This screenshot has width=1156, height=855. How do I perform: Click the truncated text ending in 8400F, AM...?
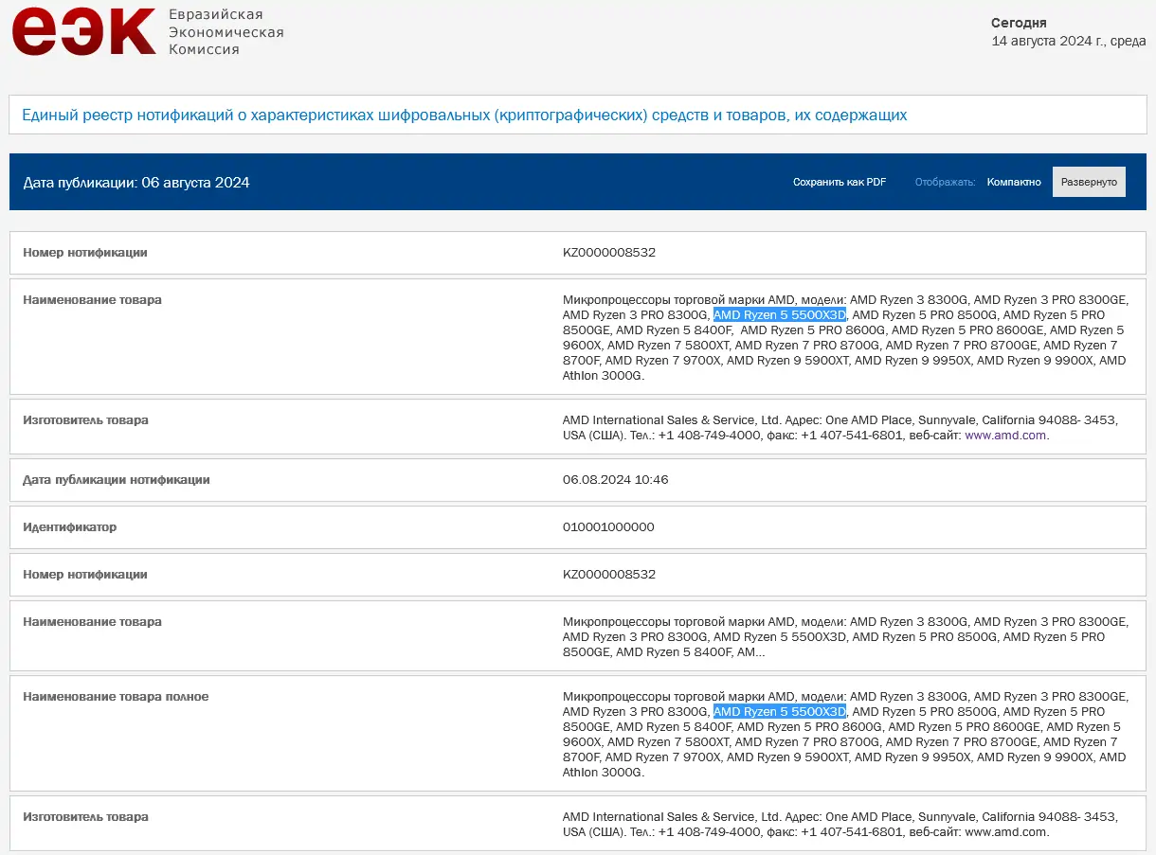pos(845,637)
